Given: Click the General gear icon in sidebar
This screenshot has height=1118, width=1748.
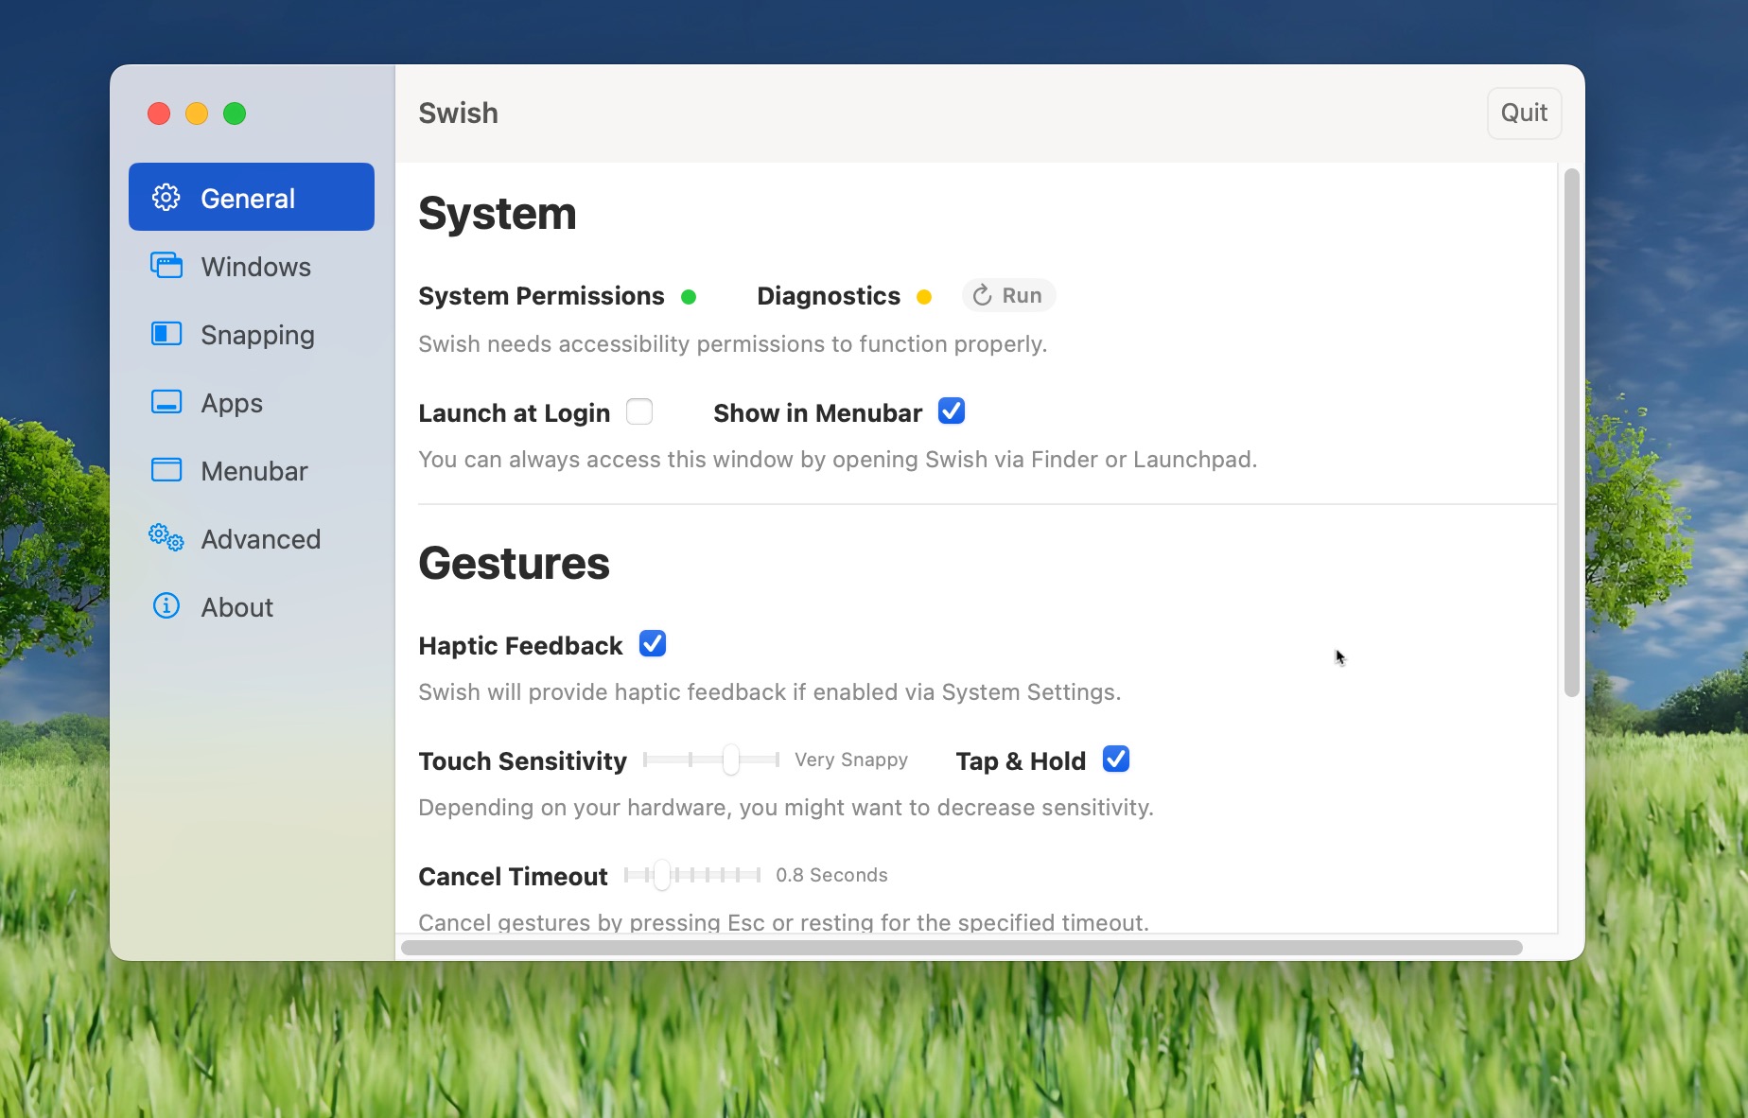Looking at the screenshot, I should point(166,197).
